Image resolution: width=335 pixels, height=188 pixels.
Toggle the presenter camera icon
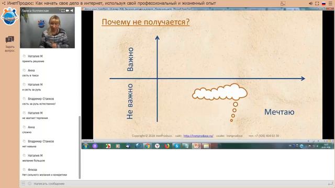click(68, 10)
